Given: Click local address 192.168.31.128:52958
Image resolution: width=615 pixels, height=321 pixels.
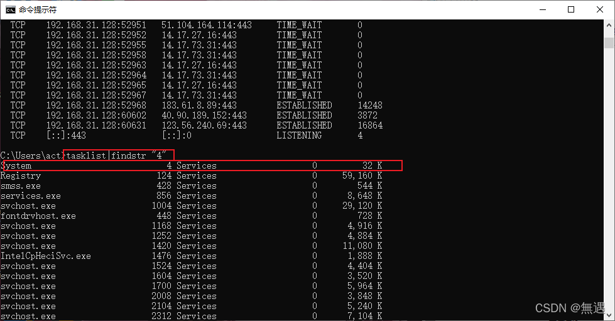Looking at the screenshot, I should (96, 55).
